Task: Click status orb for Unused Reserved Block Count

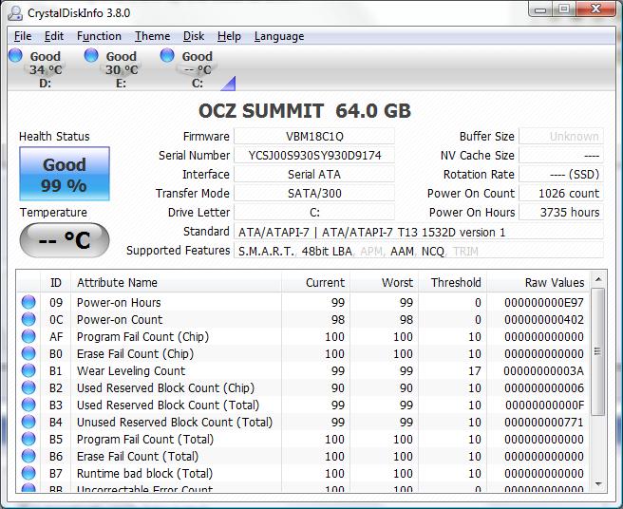Action: 28,422
